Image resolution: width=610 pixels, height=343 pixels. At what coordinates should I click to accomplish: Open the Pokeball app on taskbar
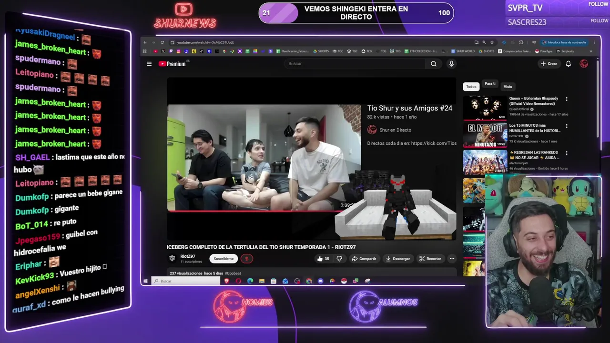click(344, 281)
